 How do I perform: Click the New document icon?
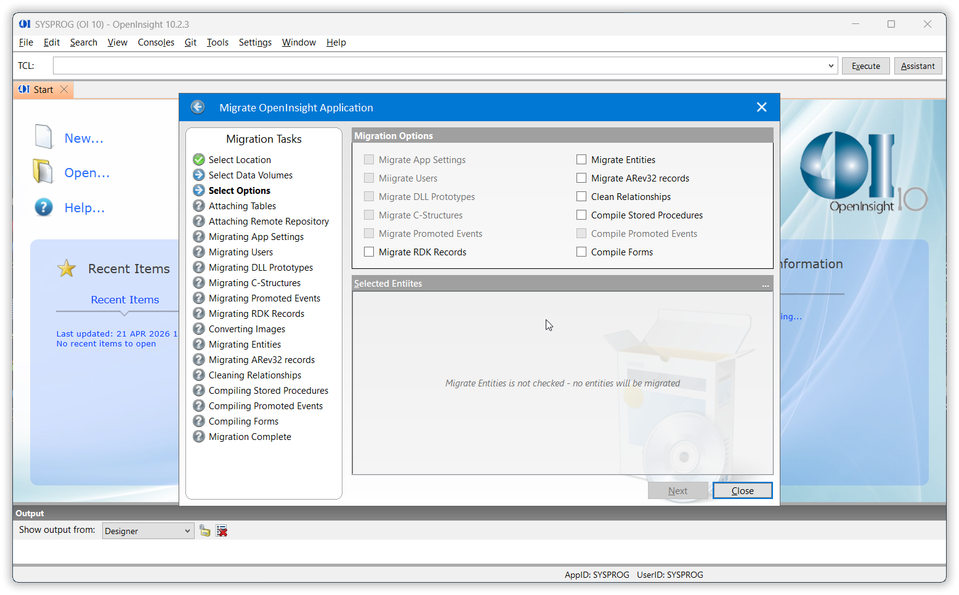click(x=43, y=137)
